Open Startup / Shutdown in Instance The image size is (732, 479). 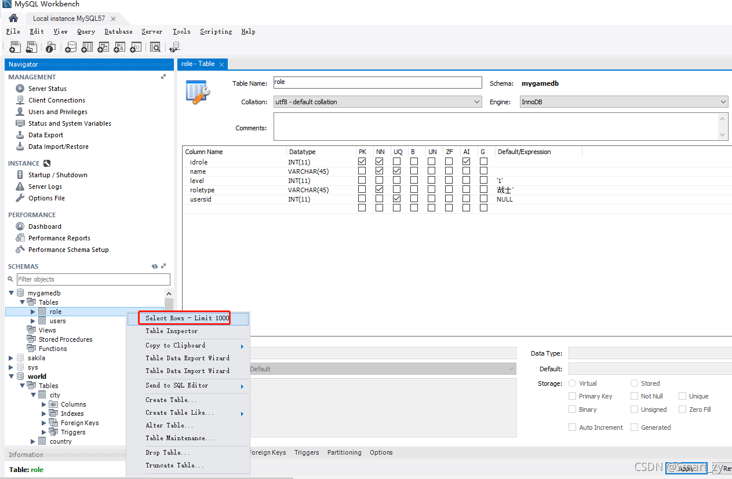pos(58,175)
